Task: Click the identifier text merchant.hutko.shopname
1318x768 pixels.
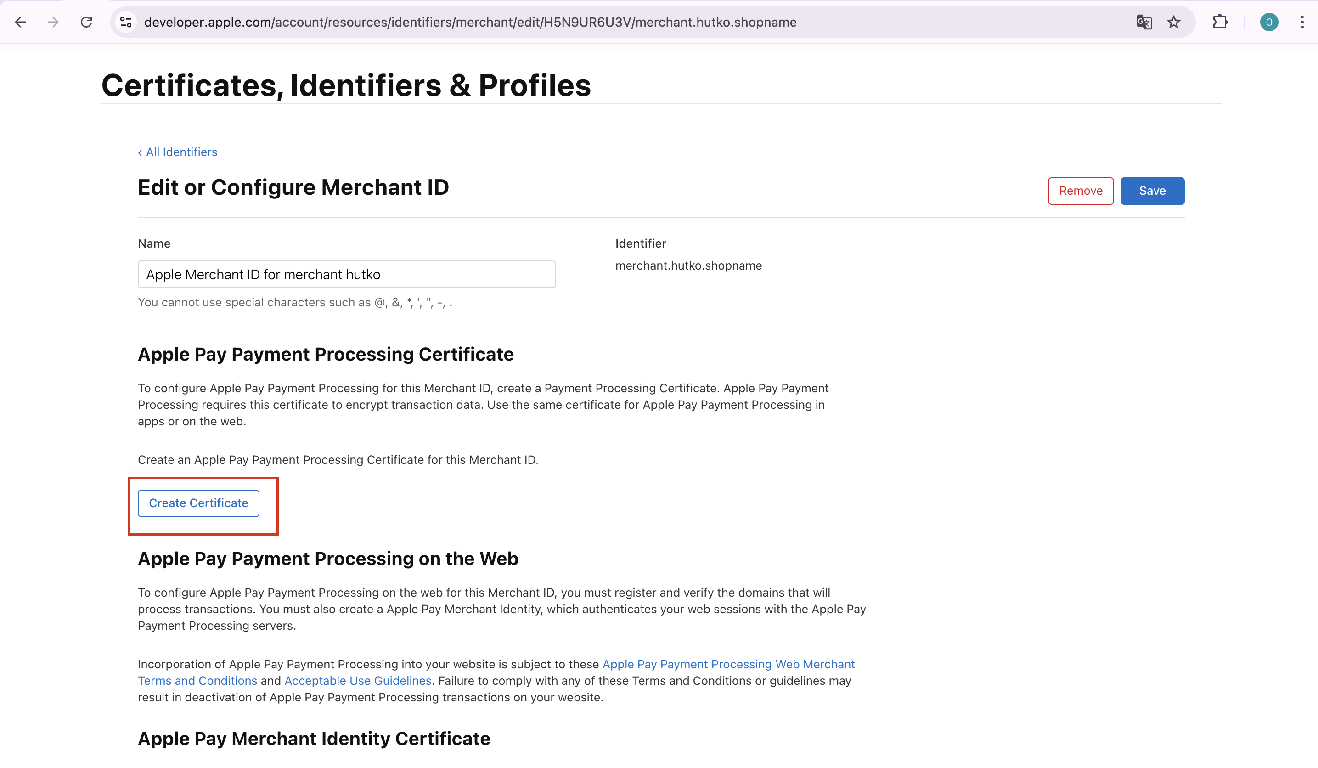Action: point(688,266)
